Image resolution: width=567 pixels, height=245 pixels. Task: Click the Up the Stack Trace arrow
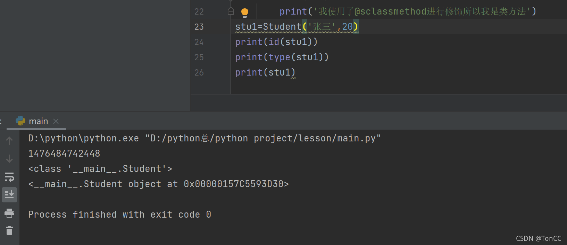click(9, 141)
